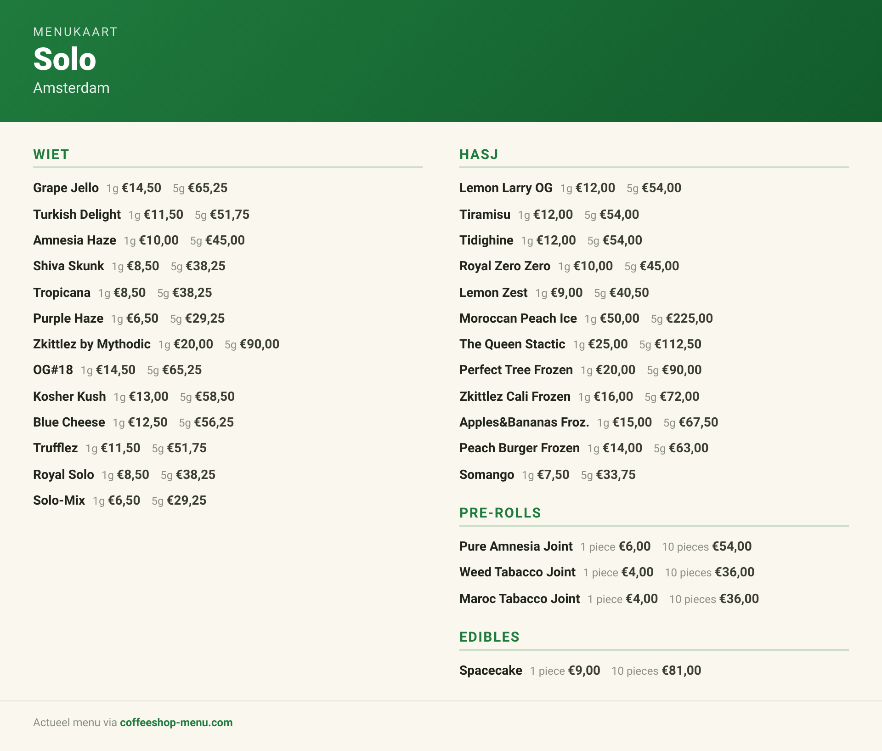This screenshot has width=882, height=751.
Task: Click The Queen Stactic €112,50 price
Action: point(678,344)
